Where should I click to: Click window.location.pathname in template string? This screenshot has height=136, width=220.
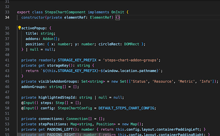click(x=130, y=71)
